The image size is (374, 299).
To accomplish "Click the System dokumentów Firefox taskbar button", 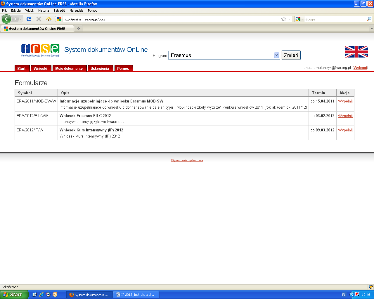I will [x=89, y=295].
